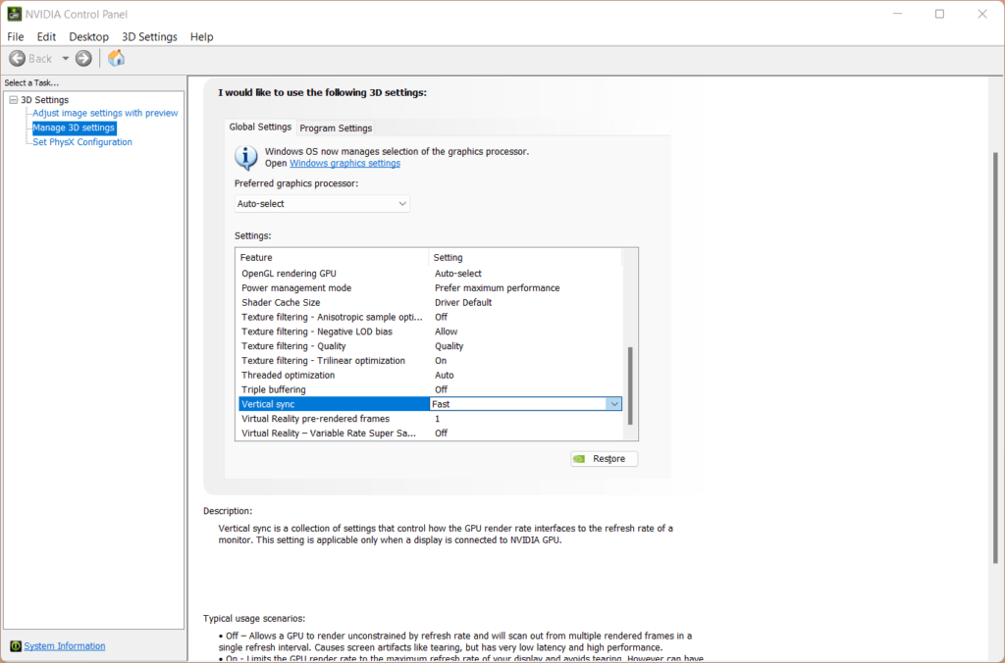The width and height of the screenshot is (1005, 663).
Task: Select Texture filtering - Negative LOD bias row
Action: click(x=430, y=331)
